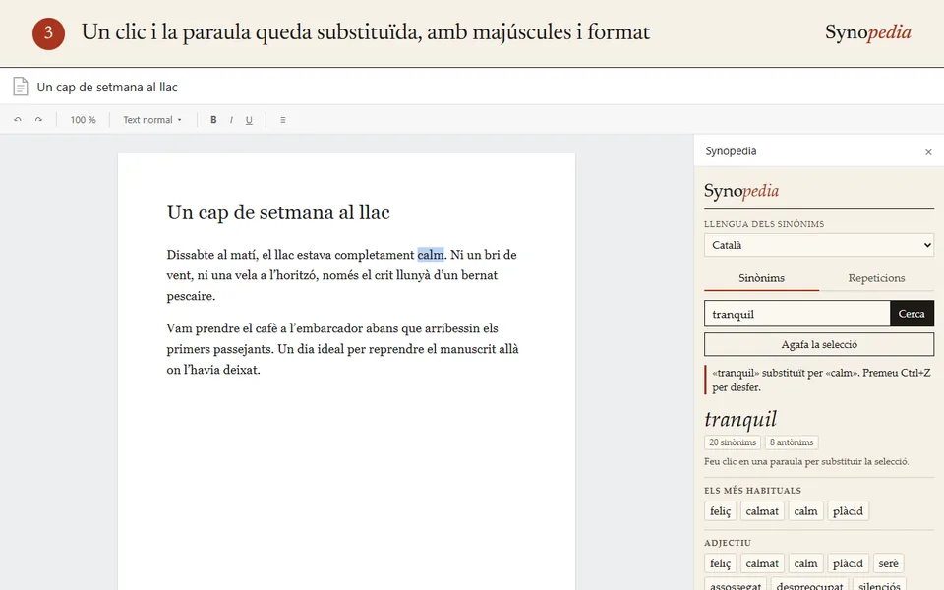Open the zoom 100 % control
Image resolution: width=944 pixels, height=590 pixels.
click(83, 120)
